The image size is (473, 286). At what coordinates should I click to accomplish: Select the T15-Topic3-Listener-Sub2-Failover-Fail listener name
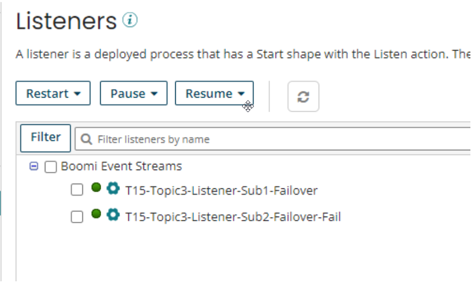click(233, 217)
